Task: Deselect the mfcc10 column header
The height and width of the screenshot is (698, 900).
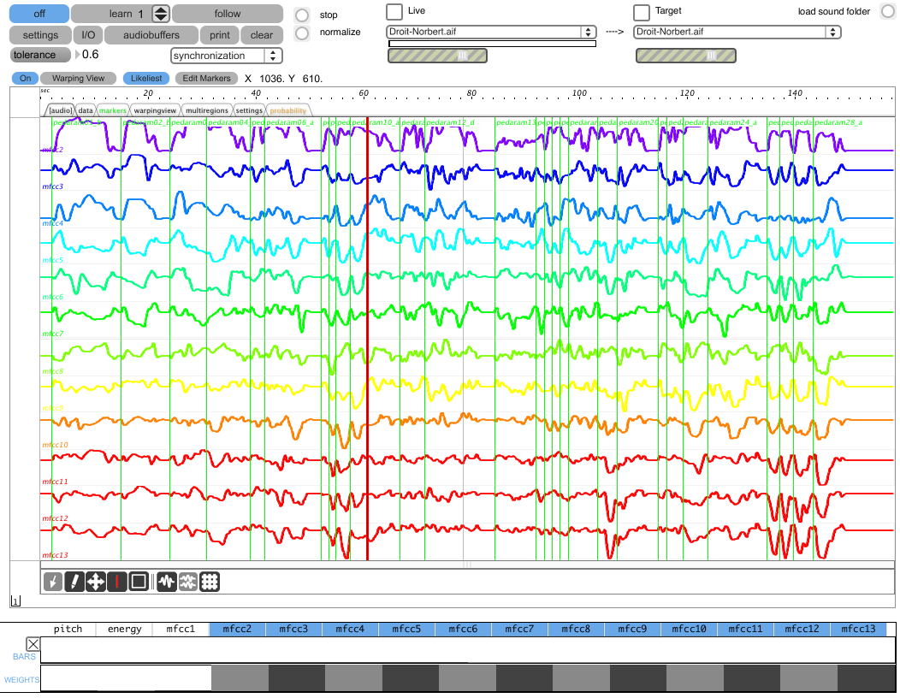Action: [x=689, y=629]
